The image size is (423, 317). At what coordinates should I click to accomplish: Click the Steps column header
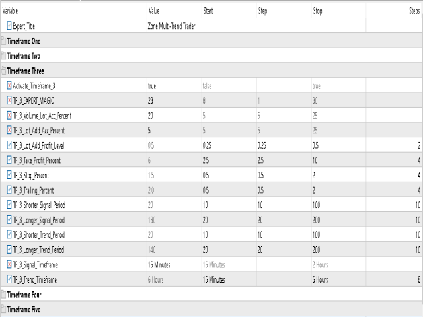point(414,11)
